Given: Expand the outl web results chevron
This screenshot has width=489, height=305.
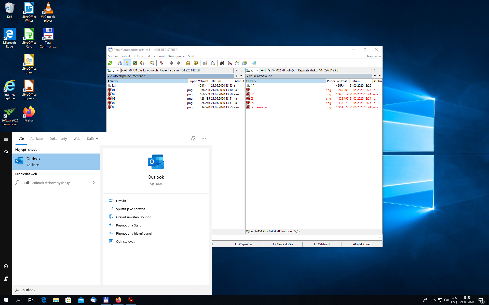Looking at the screenshot, I should [x=93, y=182].
